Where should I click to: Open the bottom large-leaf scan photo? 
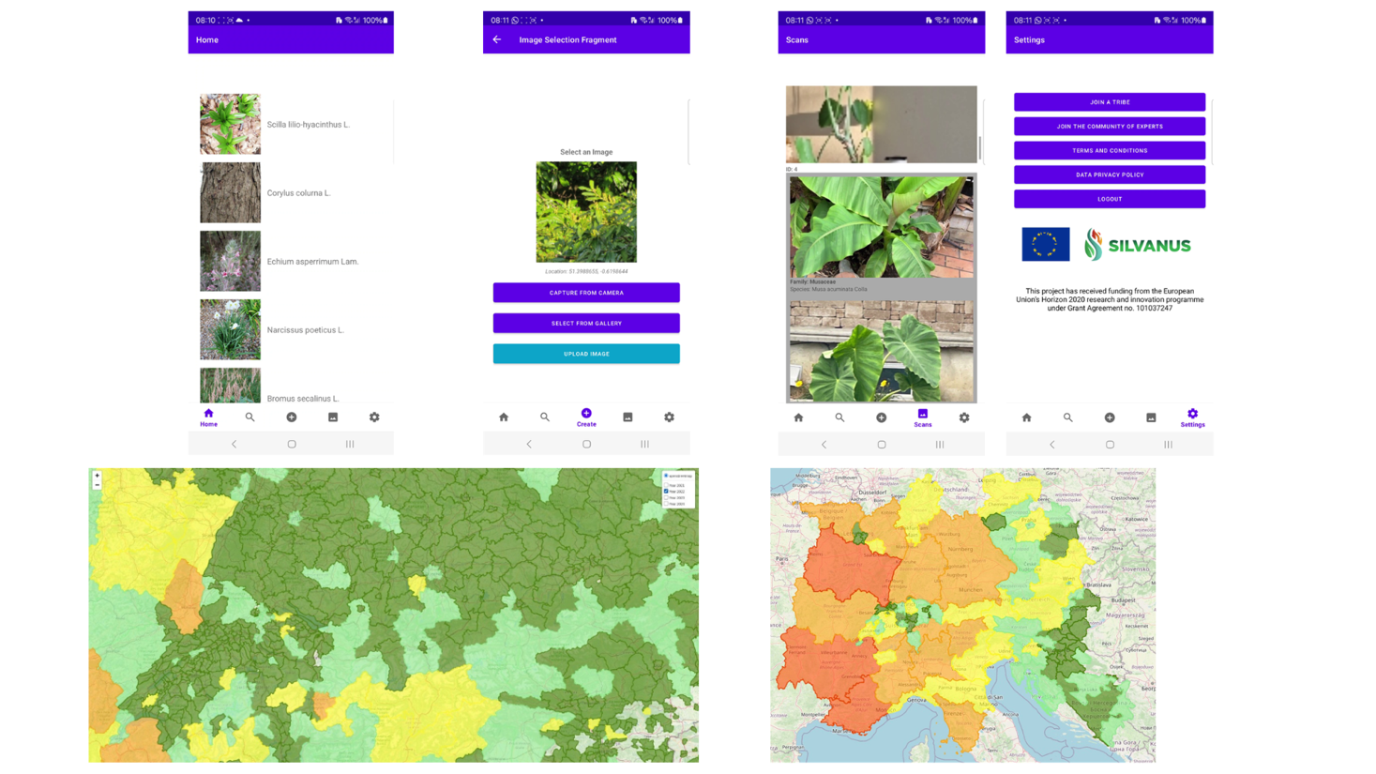[x=882, y=351]
